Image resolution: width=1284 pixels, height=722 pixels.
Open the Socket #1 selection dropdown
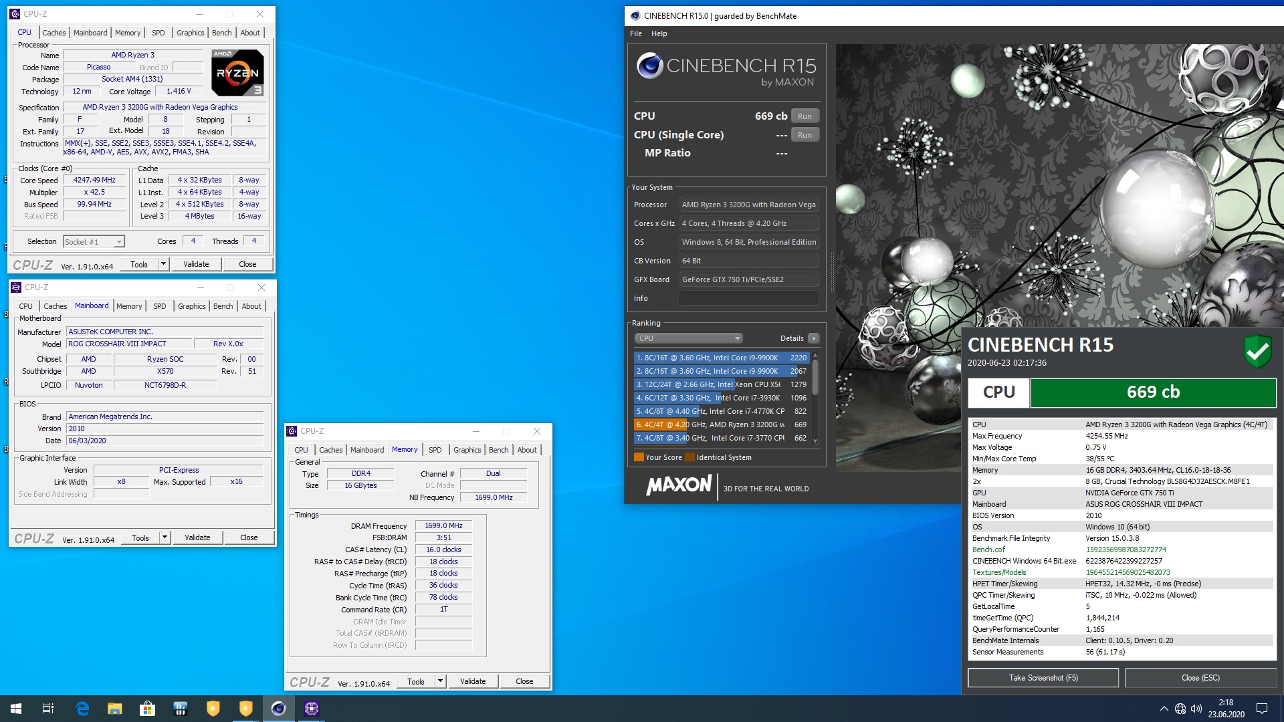[x=94, y=242]
